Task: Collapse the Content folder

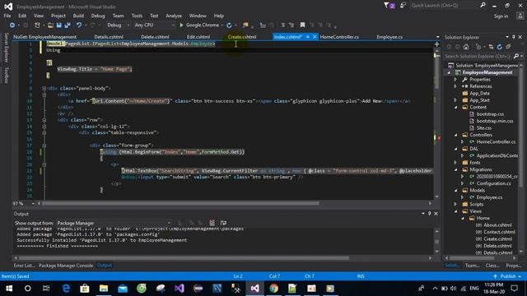Action: [x=455, y=107]
